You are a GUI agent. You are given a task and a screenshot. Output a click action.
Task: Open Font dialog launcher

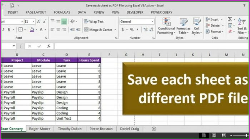[x=46, y=38]
